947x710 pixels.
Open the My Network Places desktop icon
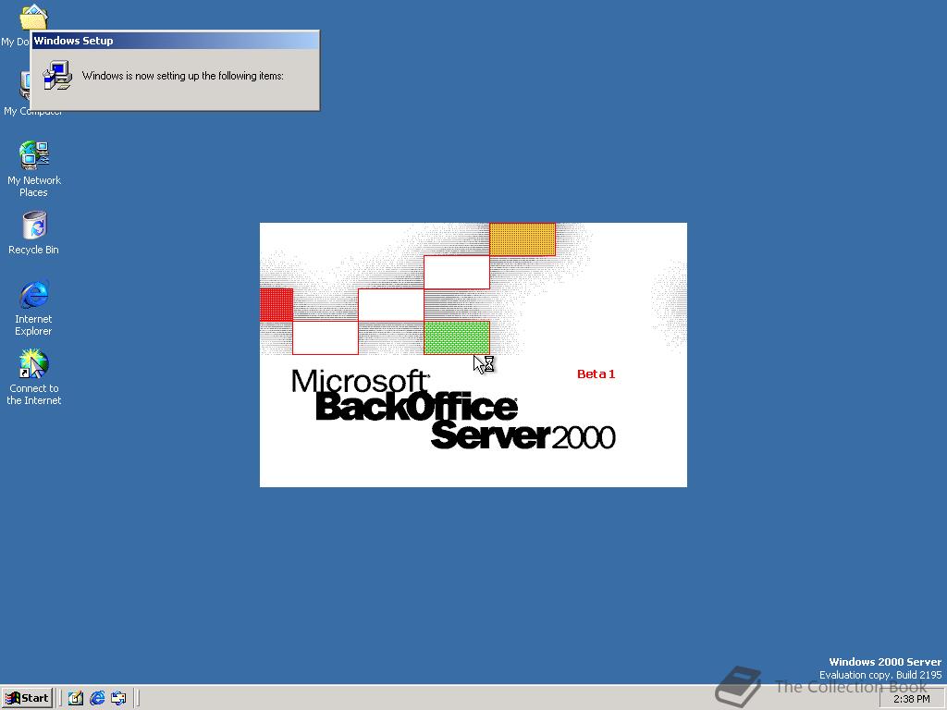click(x=34, y=169)
